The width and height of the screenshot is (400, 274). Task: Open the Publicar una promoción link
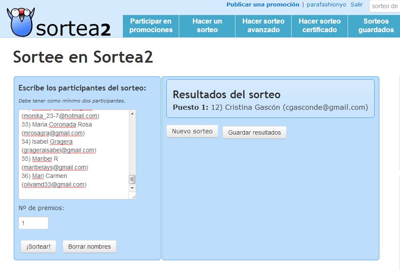click(x=263, y=5)
